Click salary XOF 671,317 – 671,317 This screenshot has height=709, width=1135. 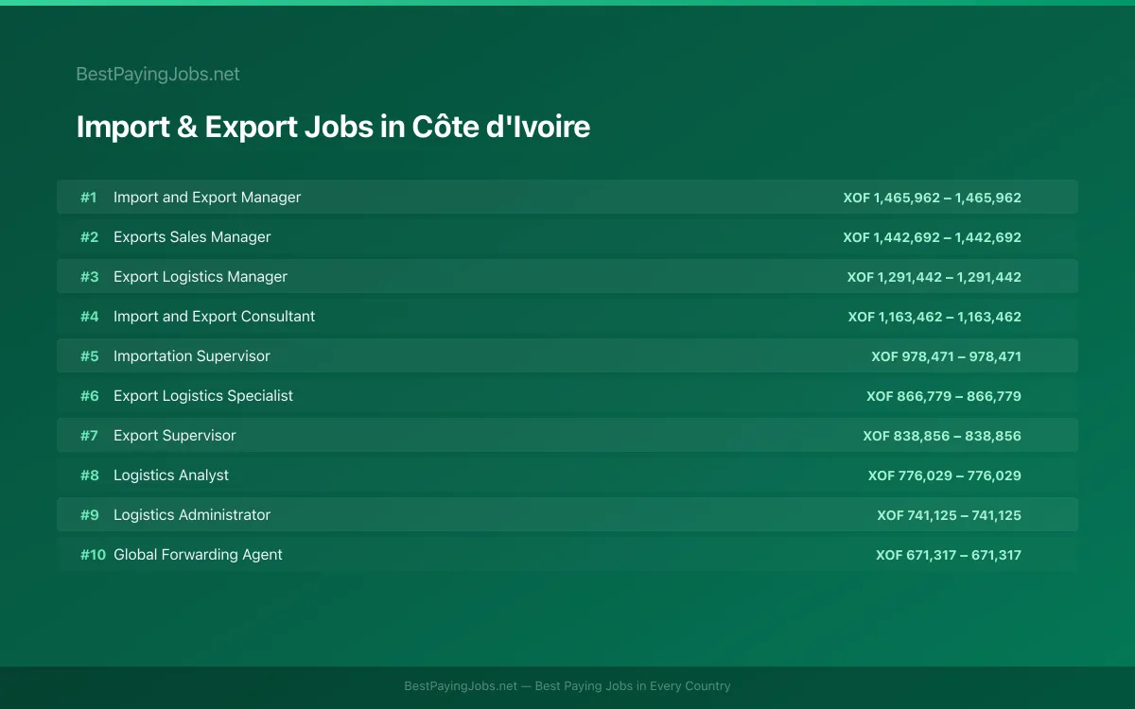(x=949, y=555)
